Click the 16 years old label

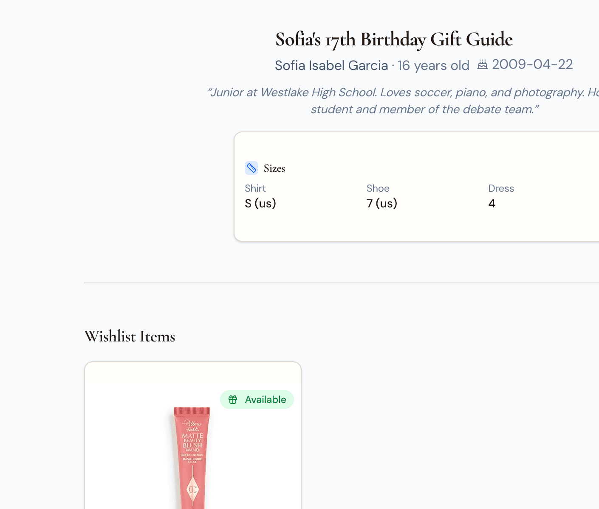(433, 66)
